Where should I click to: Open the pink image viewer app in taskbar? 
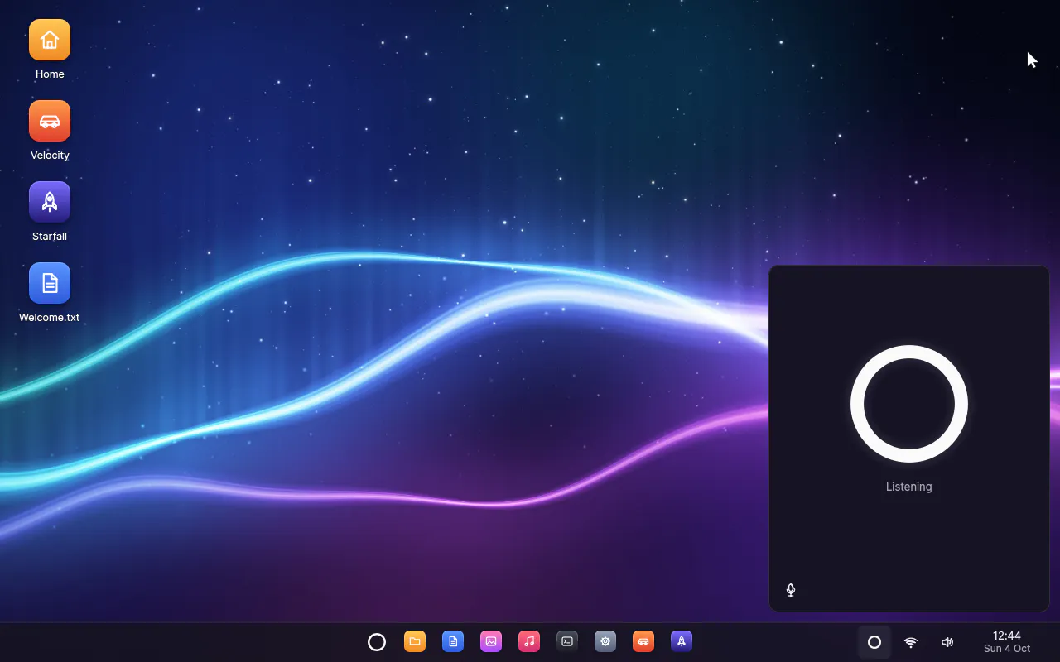point(491,641)
